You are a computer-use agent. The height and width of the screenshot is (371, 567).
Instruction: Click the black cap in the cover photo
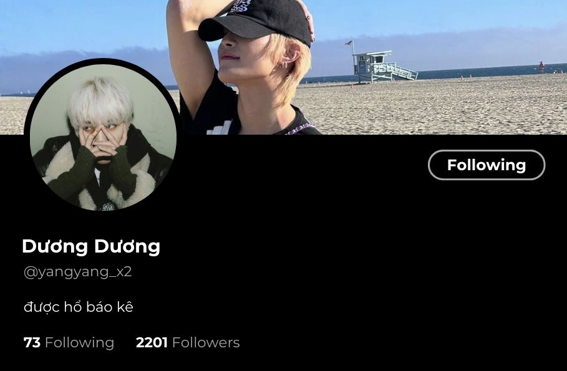point(255,22)
